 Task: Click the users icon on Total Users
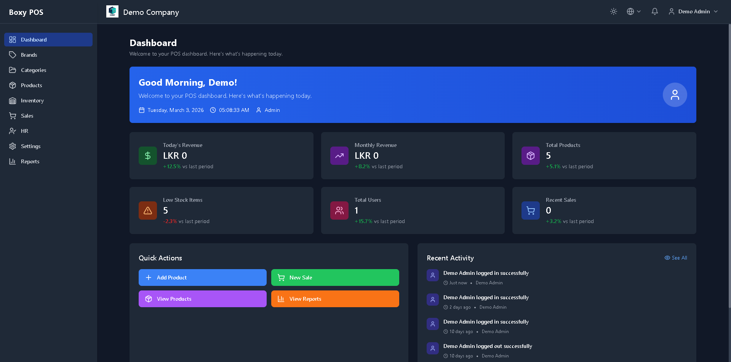[339, 211]
